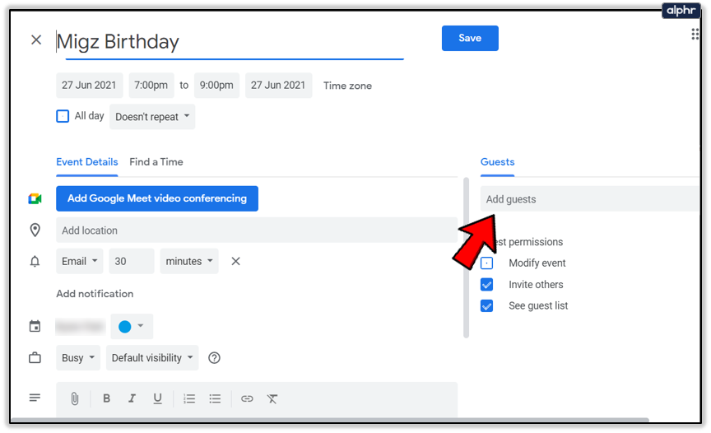711x433 pixels.
Task: Uncheck the Invite others permission
Action: [487, 285]
